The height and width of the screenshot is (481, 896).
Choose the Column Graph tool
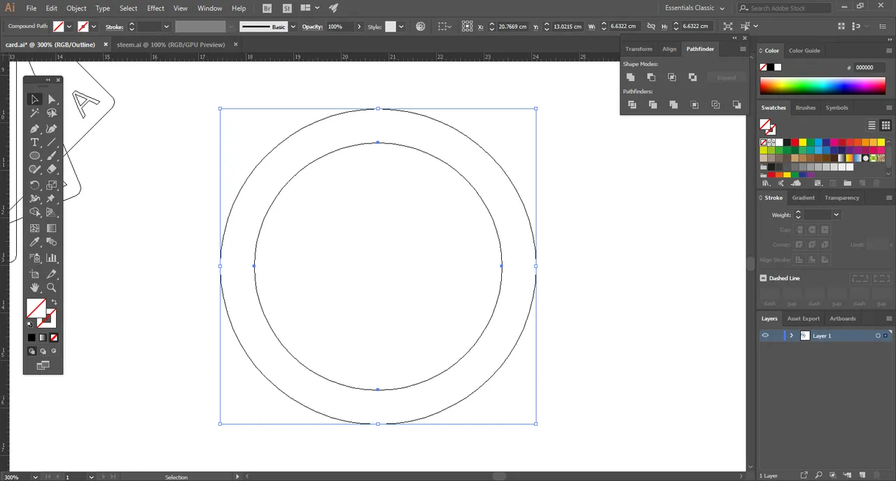click(x=52, y=258)
